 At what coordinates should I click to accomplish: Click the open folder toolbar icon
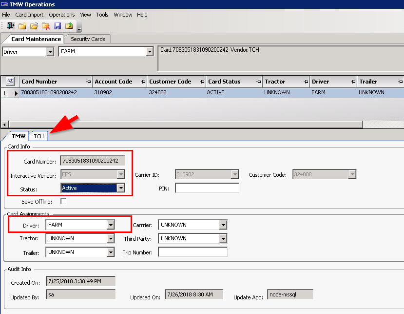coord(34,26)
